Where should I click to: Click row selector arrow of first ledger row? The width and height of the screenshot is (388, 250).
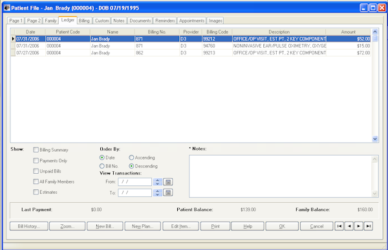(x=13, y=39)
